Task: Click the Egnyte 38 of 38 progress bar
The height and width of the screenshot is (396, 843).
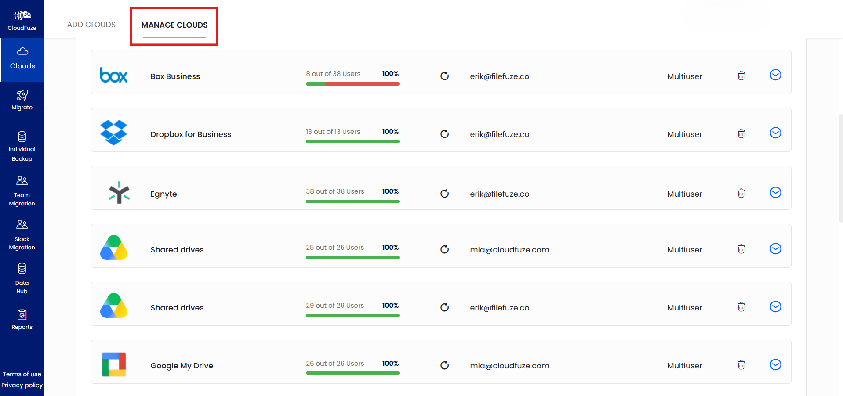Action: (352, 202)
